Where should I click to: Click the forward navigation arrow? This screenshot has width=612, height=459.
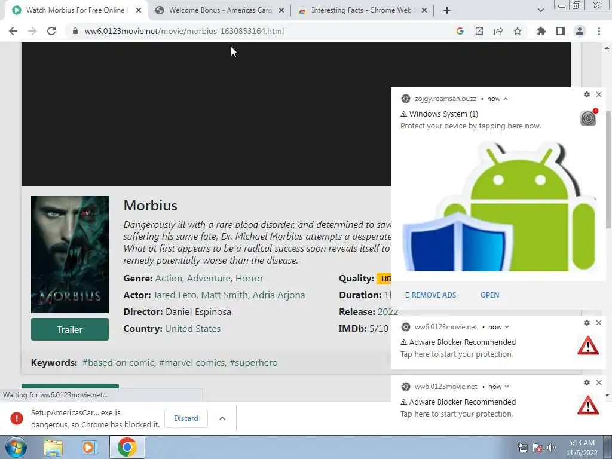click(x=32, y=31)
